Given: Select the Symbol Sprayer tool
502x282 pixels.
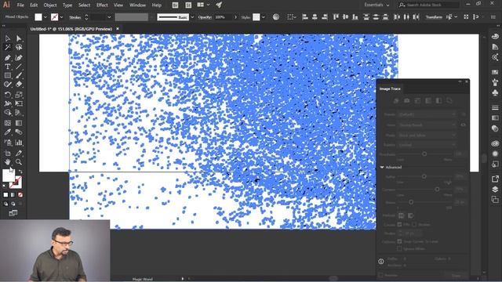Looking at the screenshot, I should [x=8, y=143].
